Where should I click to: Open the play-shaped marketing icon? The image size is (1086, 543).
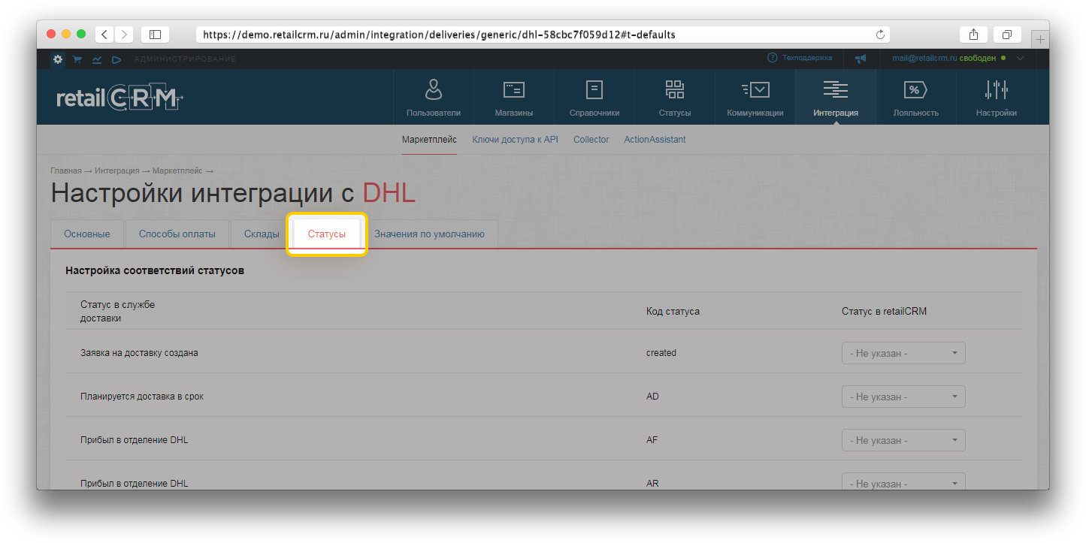coord(116,59)
